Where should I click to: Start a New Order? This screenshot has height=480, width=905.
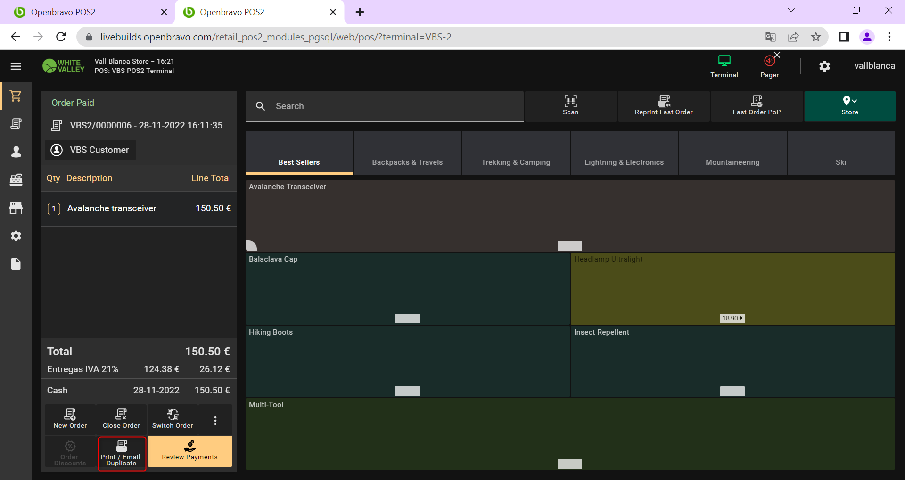tap(70, 419)
